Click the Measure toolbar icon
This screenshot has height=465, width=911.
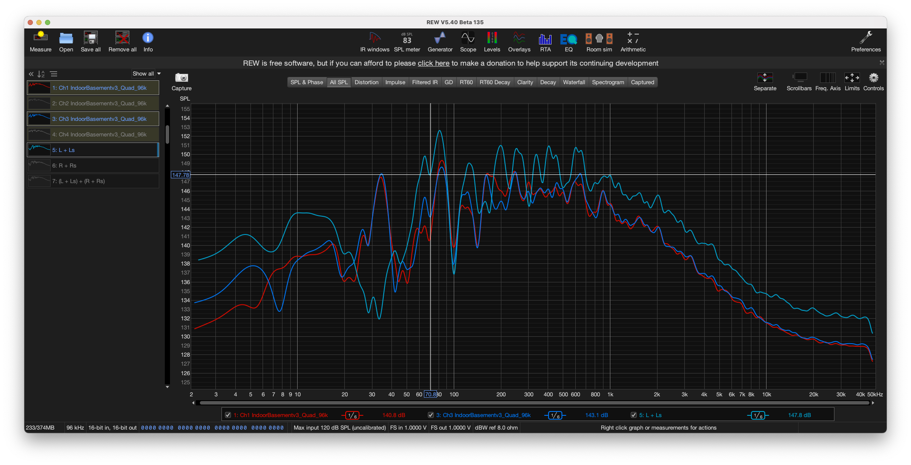pos(40,42)
